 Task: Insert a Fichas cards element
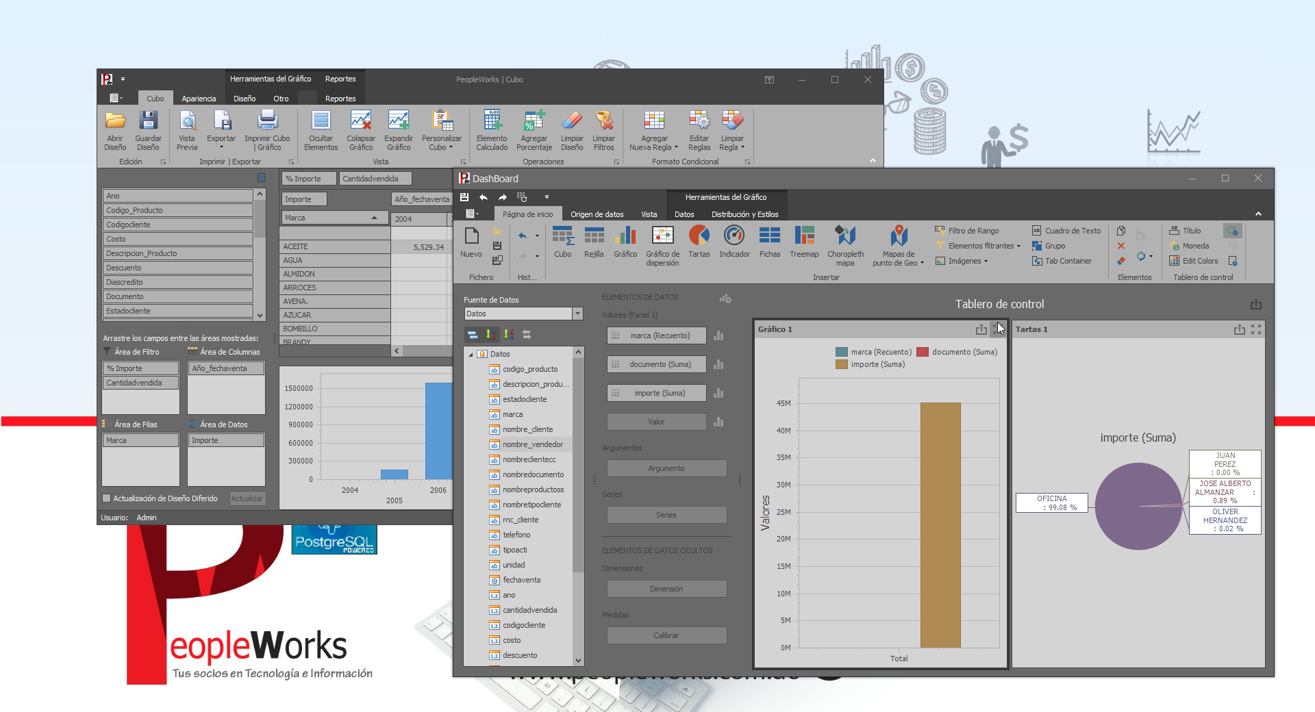click(770, 242)
